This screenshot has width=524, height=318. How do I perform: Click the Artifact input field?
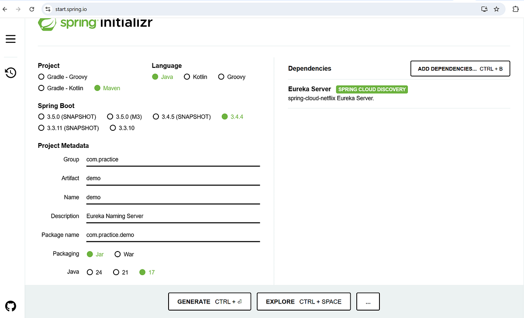pos(173,178)
